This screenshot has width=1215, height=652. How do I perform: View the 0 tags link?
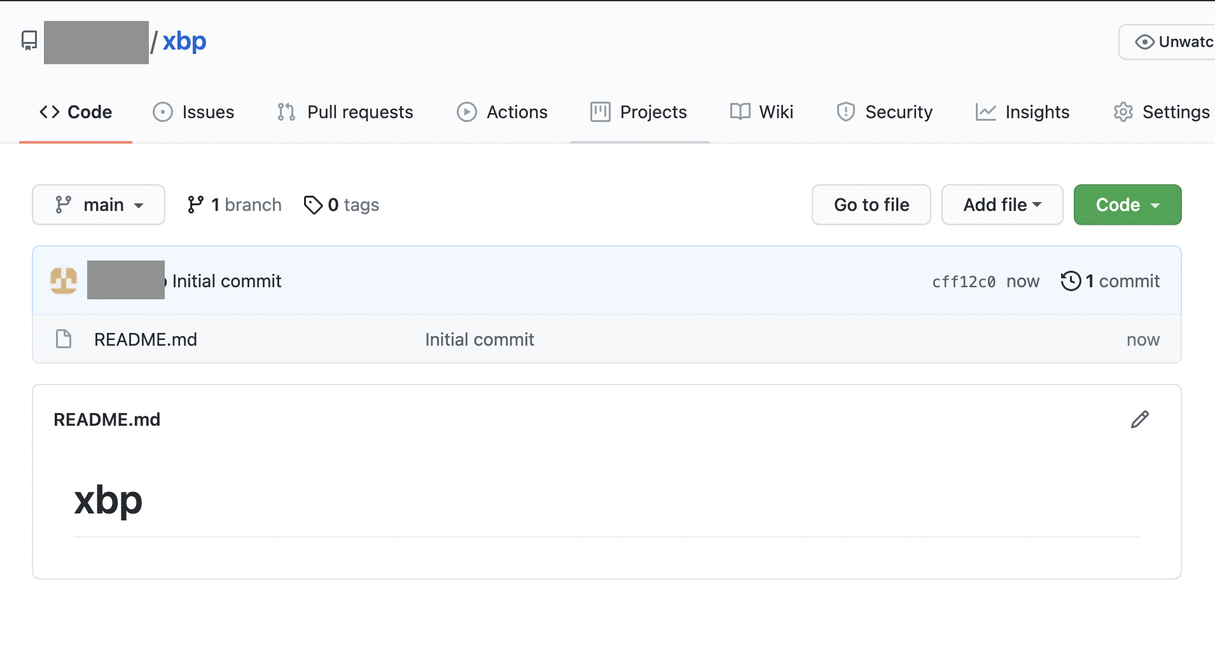342,205
